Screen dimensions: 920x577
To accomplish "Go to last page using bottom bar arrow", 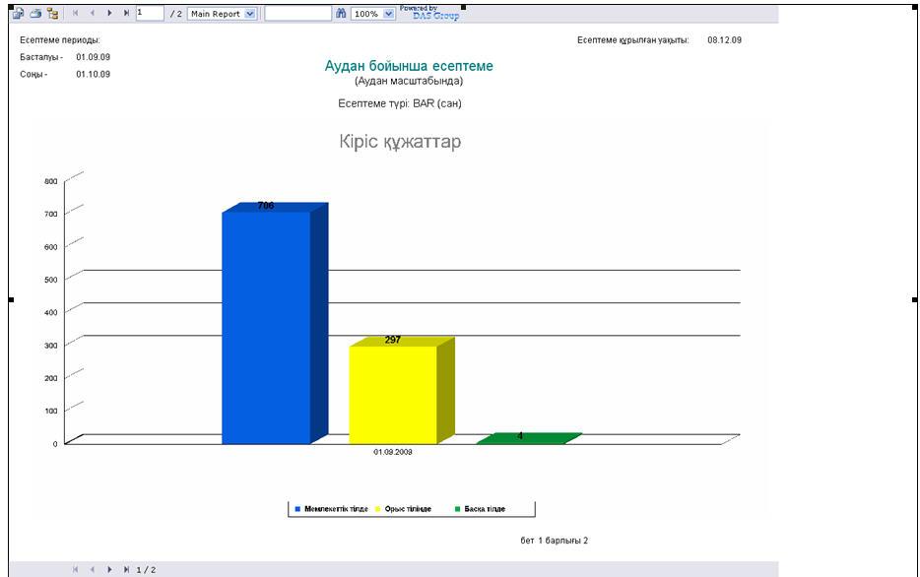I will pyautogui.click(x=126, y=569).
